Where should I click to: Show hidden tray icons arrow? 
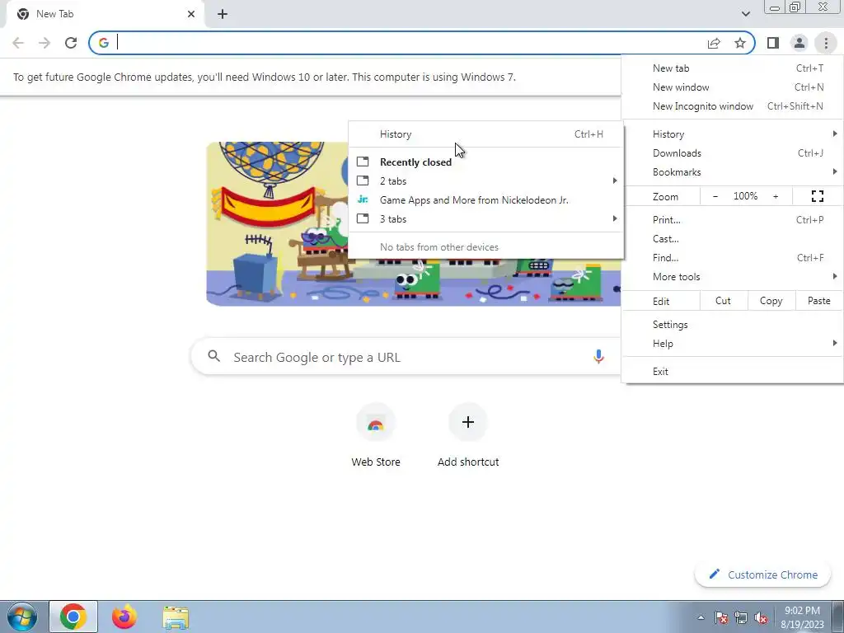coord(701,617)
